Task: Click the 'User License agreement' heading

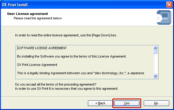Action: point(28,14)
